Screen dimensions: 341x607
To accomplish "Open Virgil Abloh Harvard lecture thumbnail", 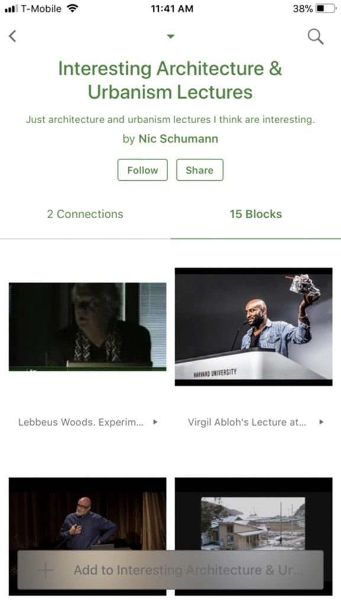I will click(253, 327).
